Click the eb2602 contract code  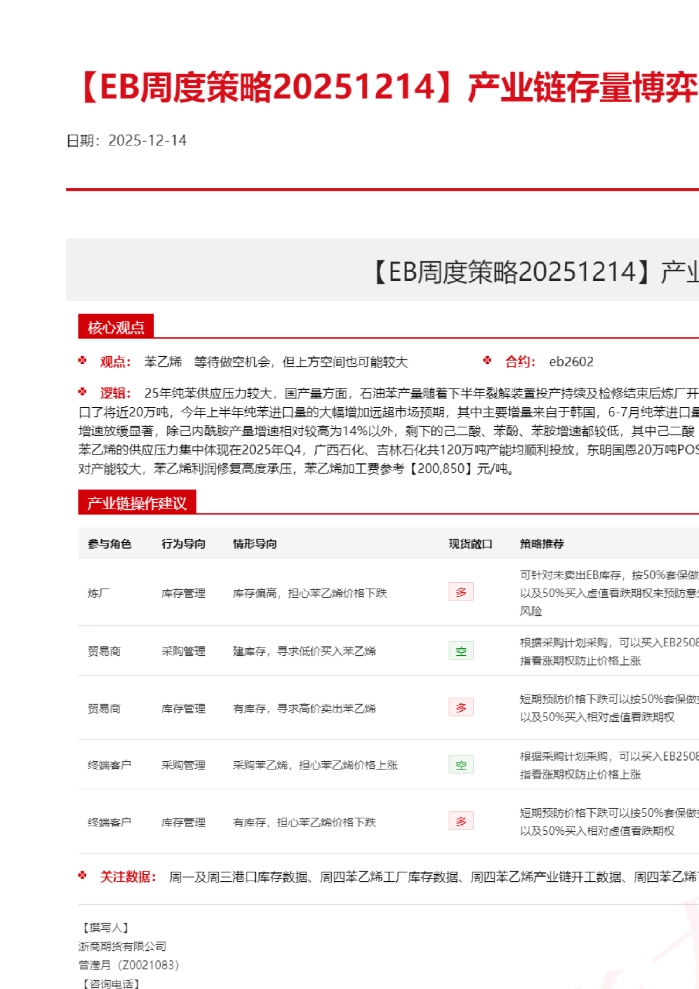(571, 362)
